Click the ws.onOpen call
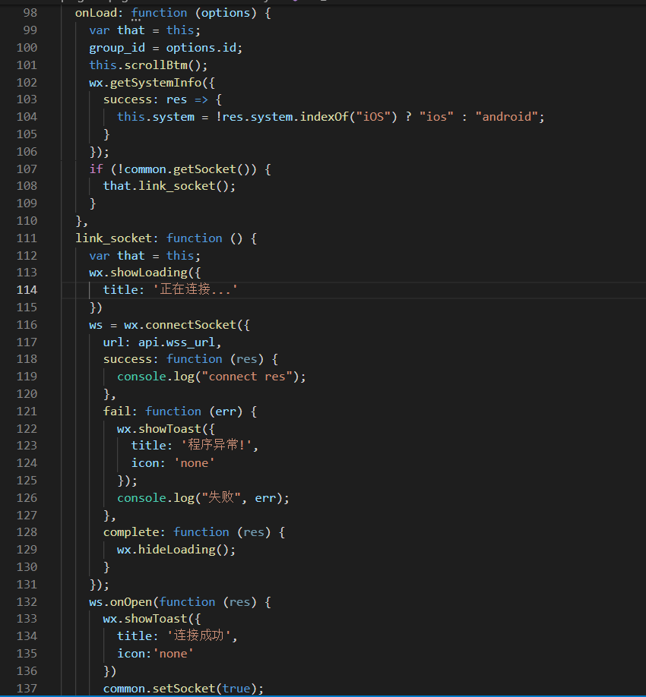The image size is (646, 697). point(121,602)
